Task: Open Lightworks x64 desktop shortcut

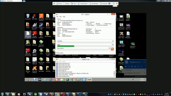Action: pos(28,52)
